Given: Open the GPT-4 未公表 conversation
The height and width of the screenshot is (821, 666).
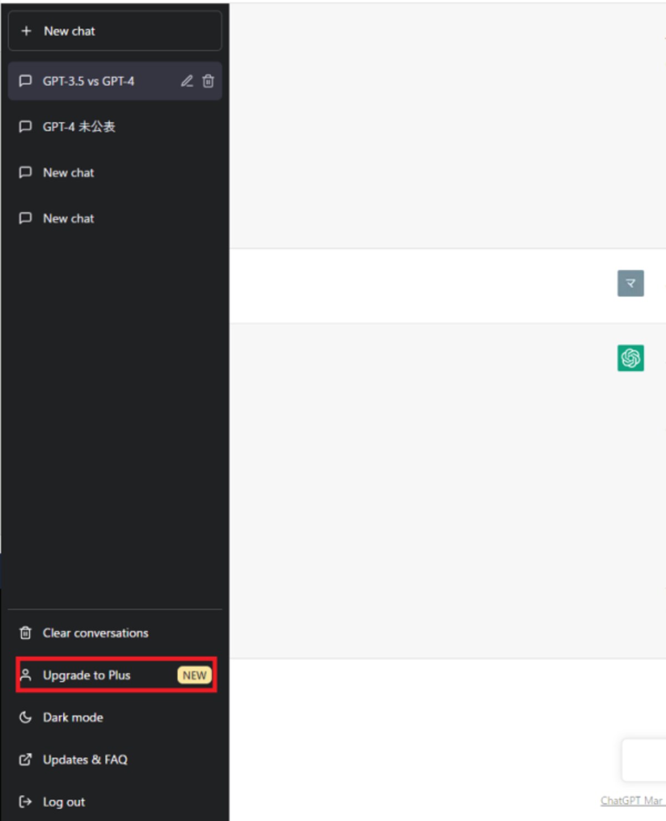Looking at the screenshot, I should 115,127.
